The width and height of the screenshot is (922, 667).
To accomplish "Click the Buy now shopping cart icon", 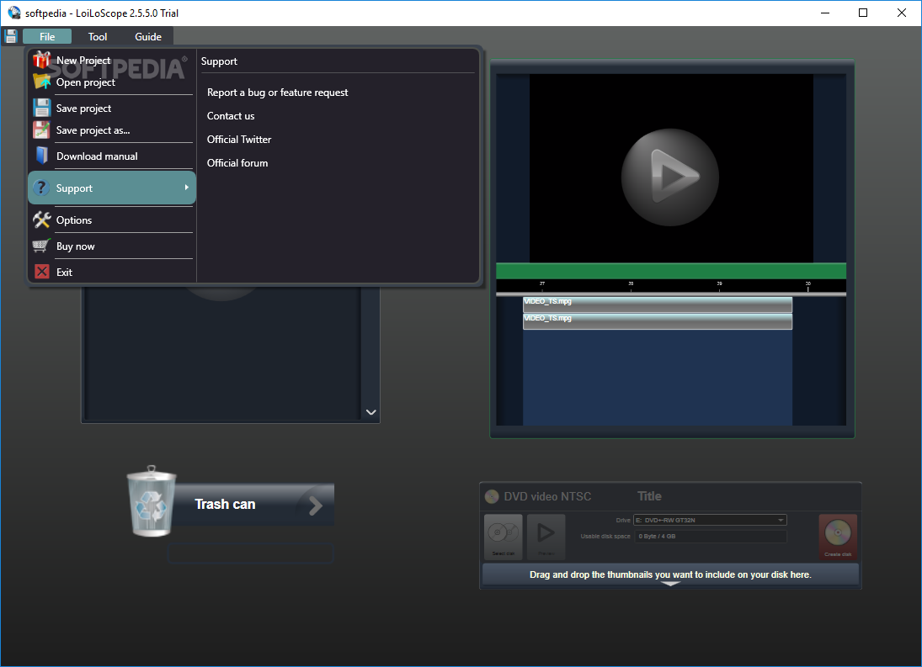I will click(42, 246).
